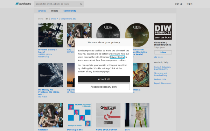The image size is (210, 131).
Task: Open the log in link
Action: [189, 4]
